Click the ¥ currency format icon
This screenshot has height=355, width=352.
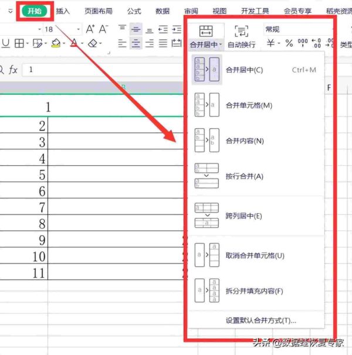(x=271, y=43)
